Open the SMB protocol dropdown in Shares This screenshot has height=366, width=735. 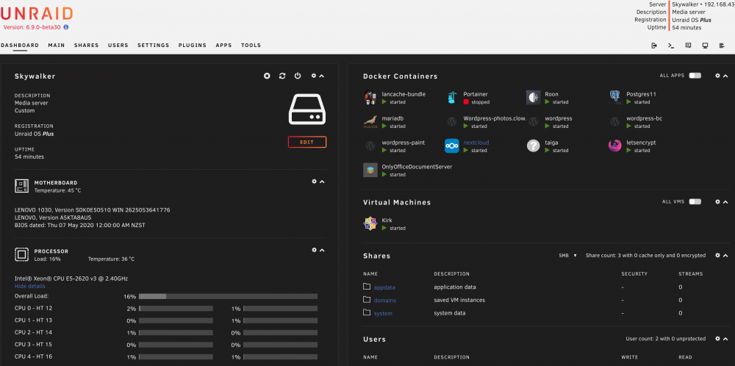[567, 256]
